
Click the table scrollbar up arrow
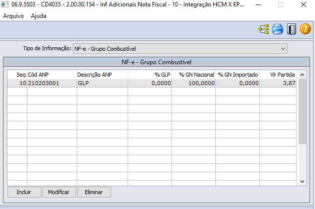(x=302, y=75)
